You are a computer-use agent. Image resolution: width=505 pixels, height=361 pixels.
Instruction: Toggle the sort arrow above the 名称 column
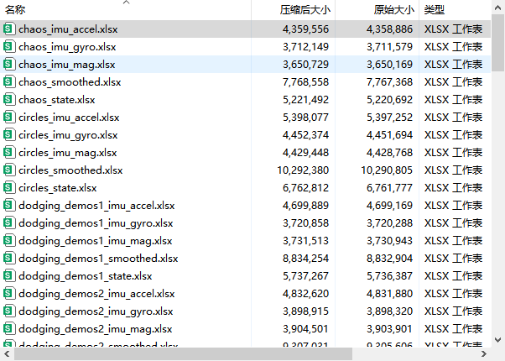coord(126,3)
